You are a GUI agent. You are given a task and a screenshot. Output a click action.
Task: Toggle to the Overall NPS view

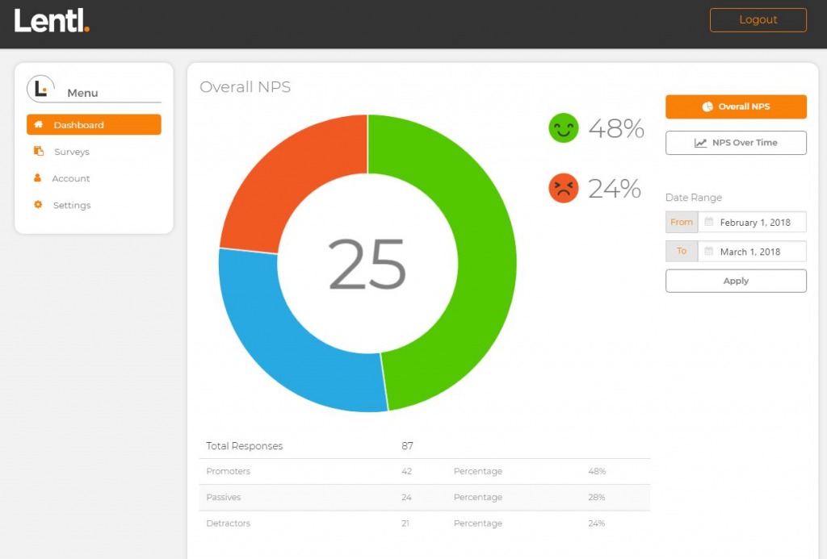736,106
